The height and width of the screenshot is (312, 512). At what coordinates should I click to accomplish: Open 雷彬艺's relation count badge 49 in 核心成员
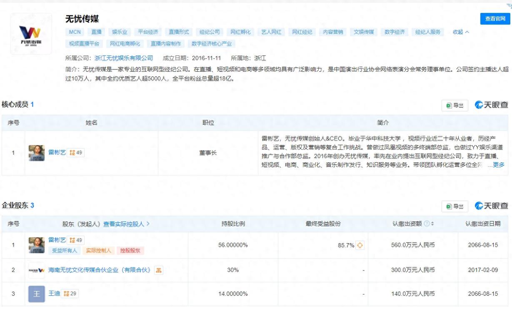point(76,153)
